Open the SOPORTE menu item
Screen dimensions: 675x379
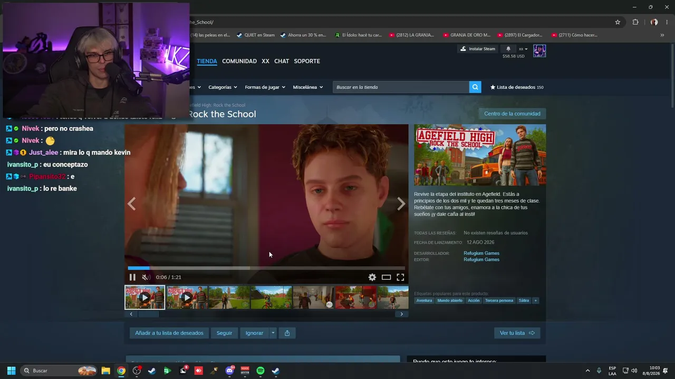coord(307,61)
